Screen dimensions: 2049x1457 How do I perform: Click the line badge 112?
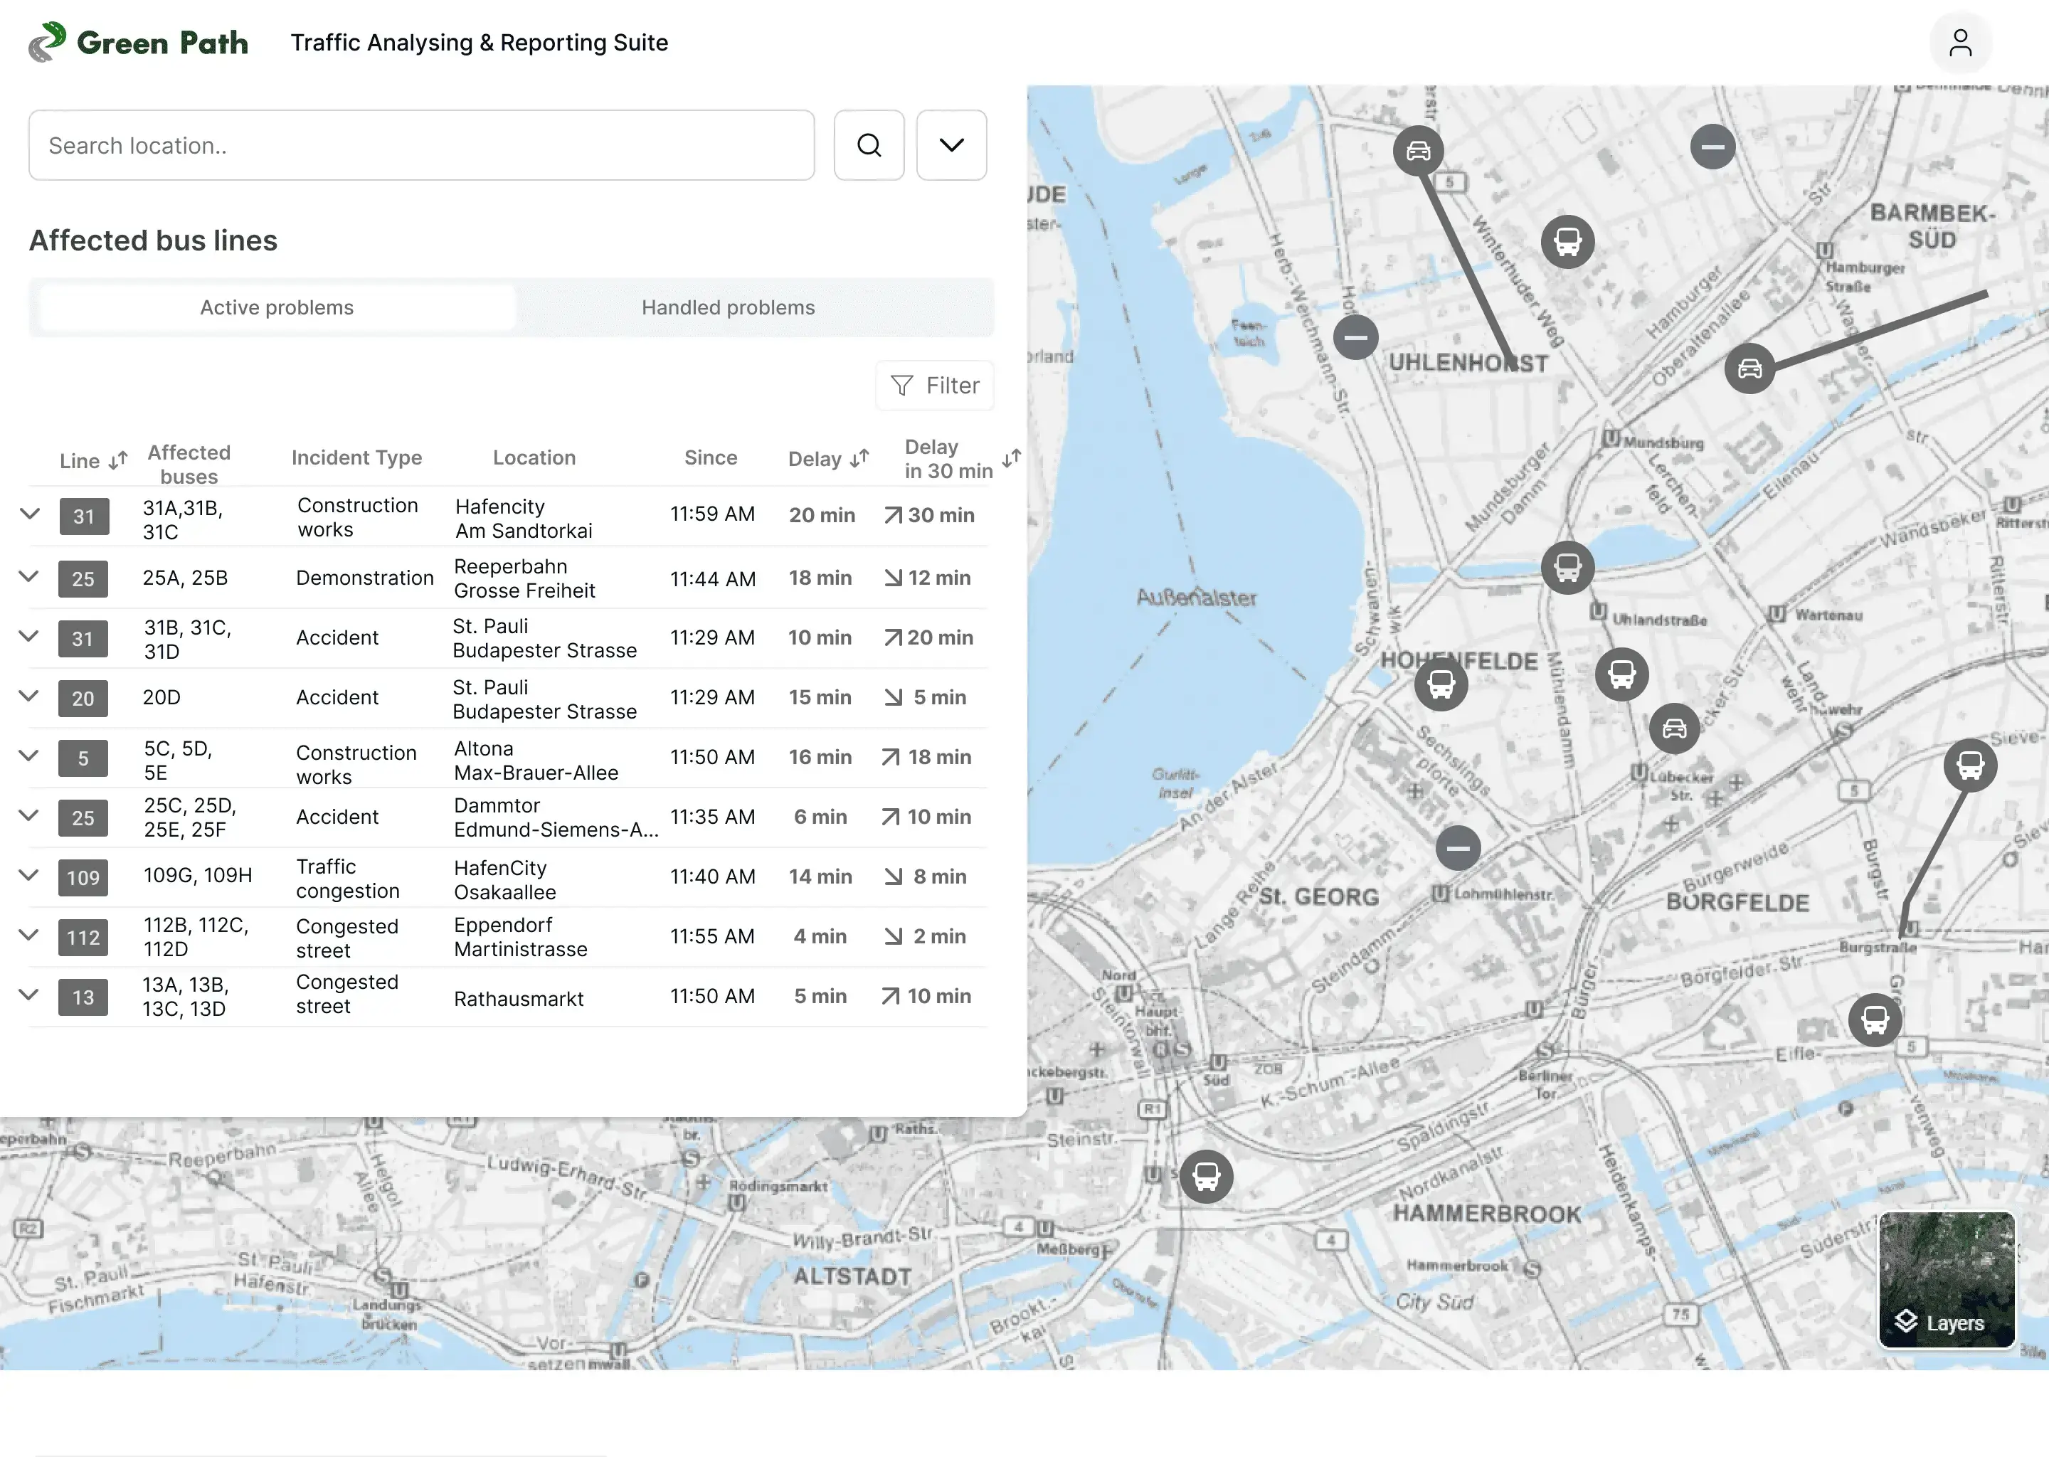click(83, 938)
